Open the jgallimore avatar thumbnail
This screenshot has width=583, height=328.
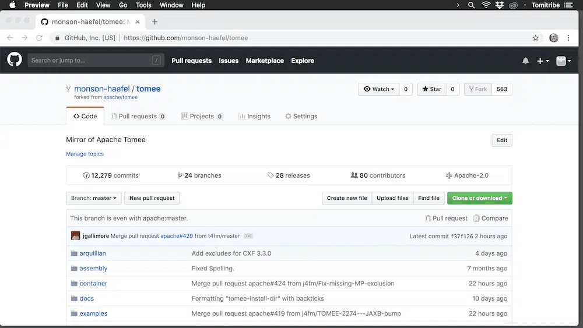pos(75,236)
